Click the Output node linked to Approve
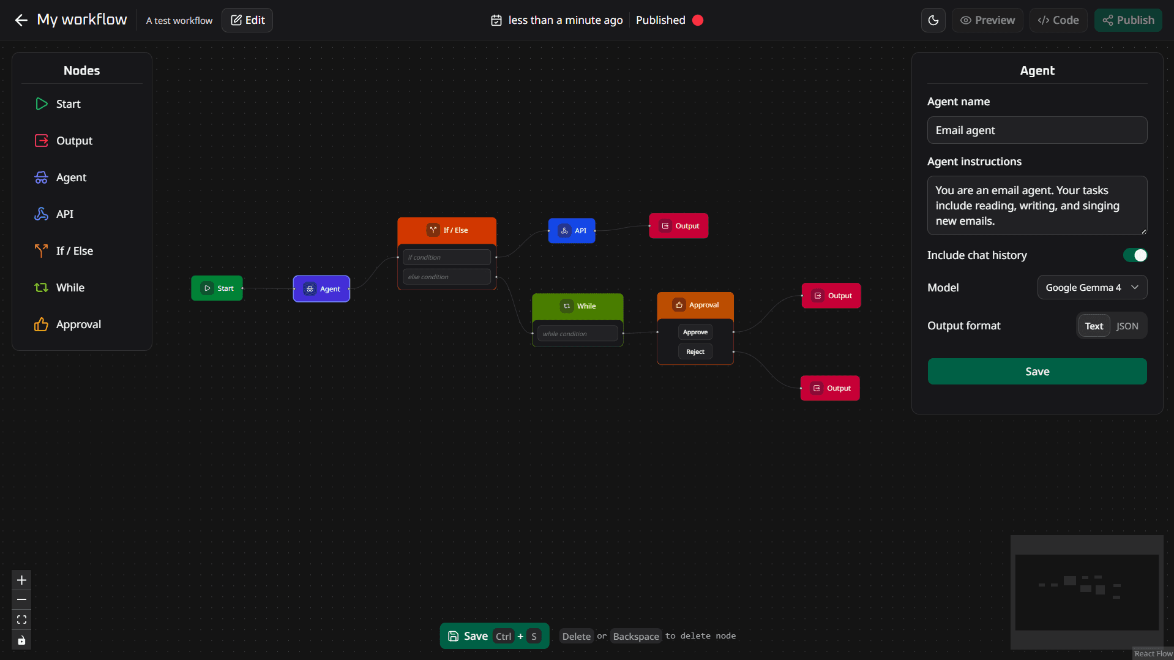 point(831,296)
